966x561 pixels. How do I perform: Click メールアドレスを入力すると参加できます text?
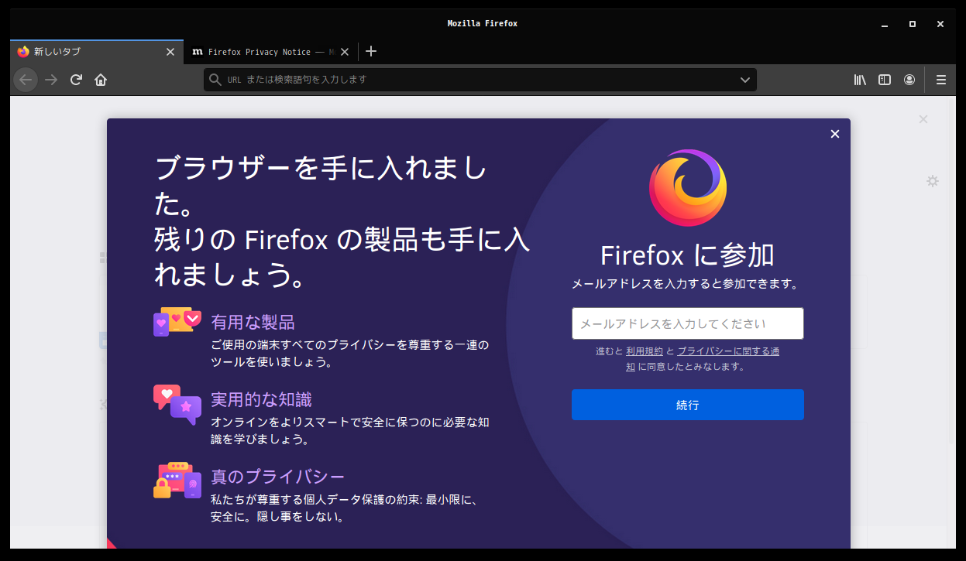tap(685, 284)
